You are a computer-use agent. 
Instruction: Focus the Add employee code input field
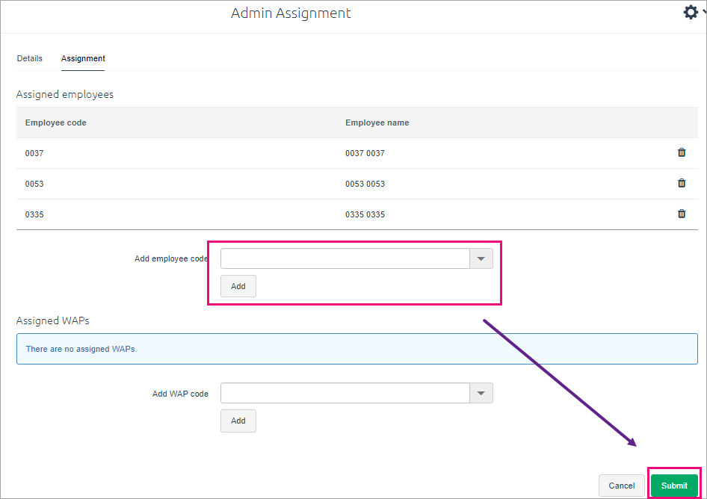click(x=345, y=258)
